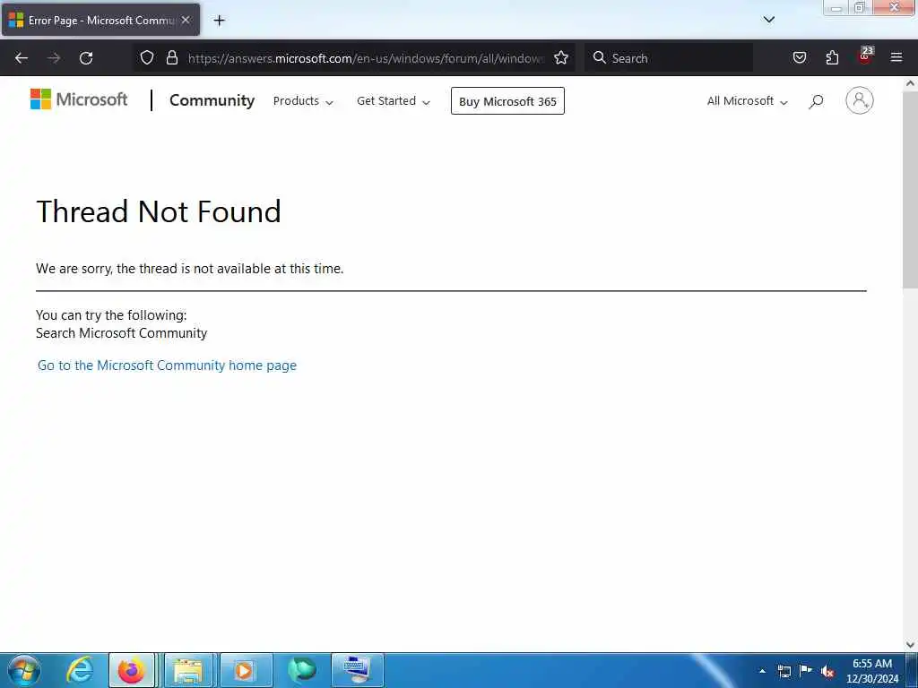Launch Internet Explorer from the taskbar
This screenshot has width=918, height=688.
click(79, 670)
